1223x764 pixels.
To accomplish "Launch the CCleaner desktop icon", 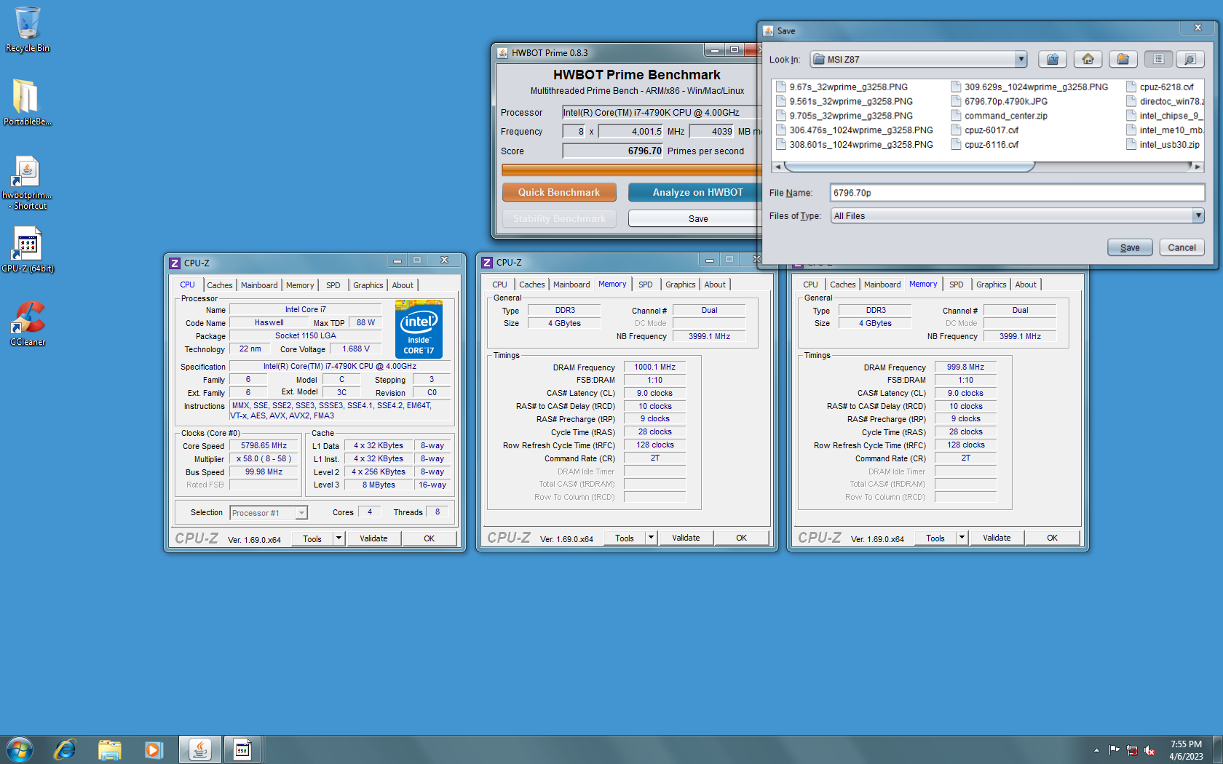I will pyautogui.click(x=28, y=323).
